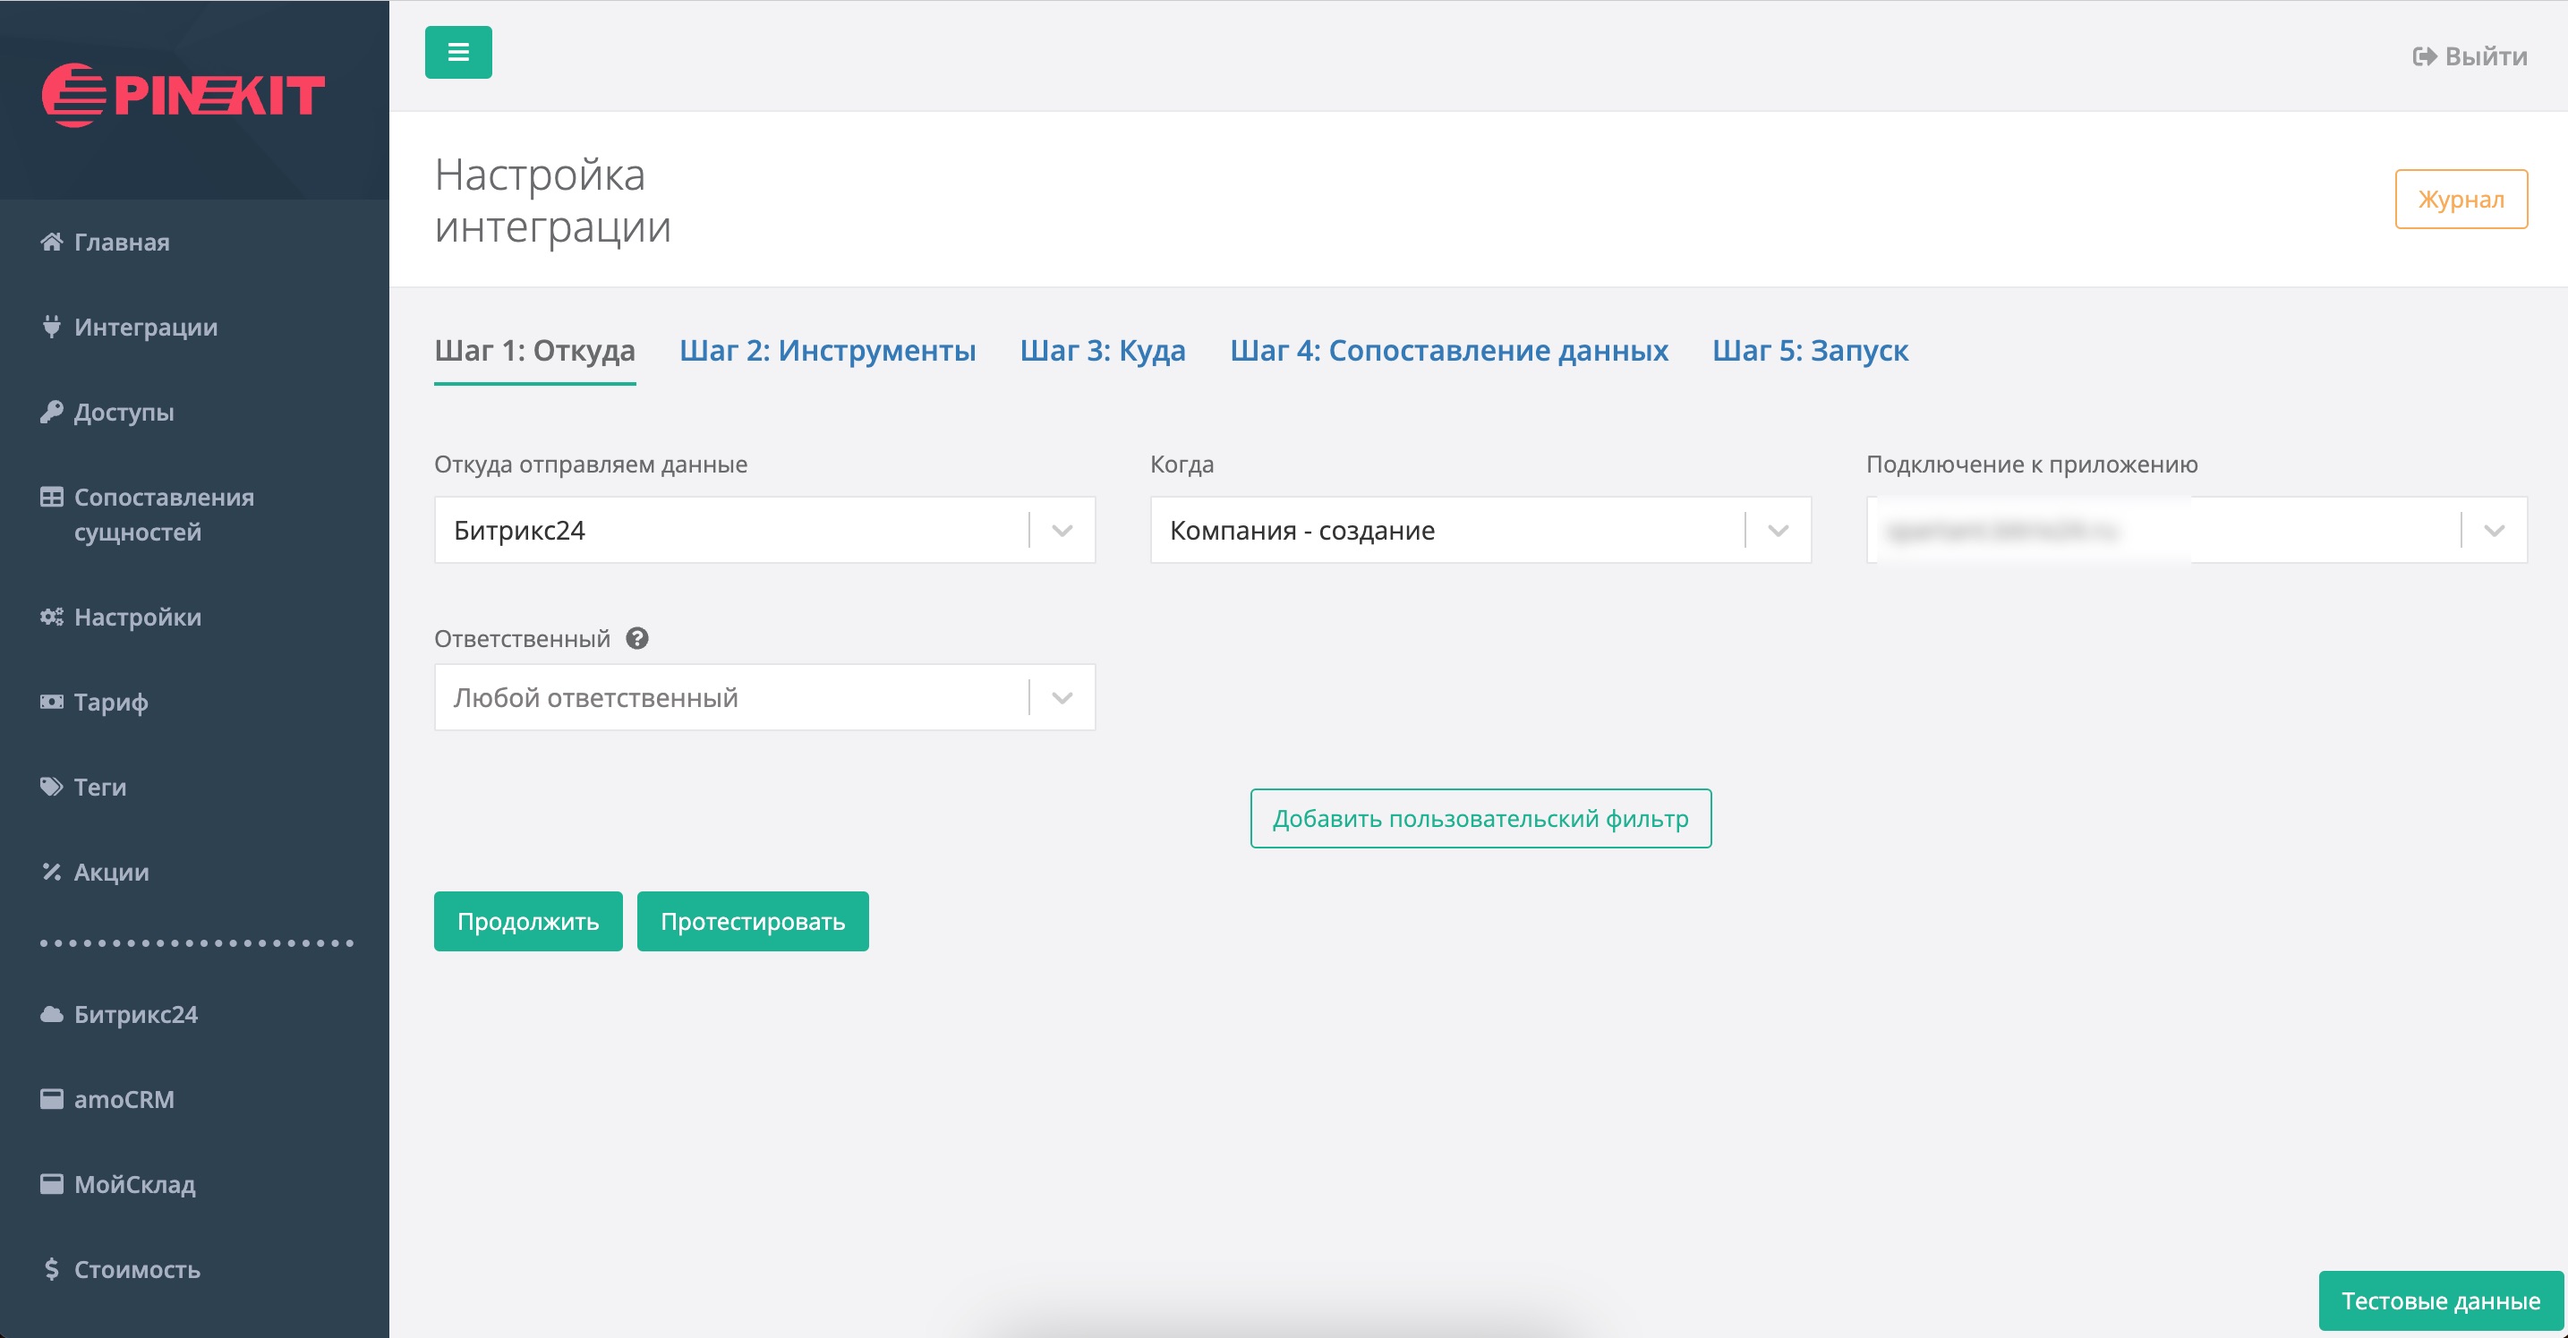Open the Журнал button

click(2460, 199)
